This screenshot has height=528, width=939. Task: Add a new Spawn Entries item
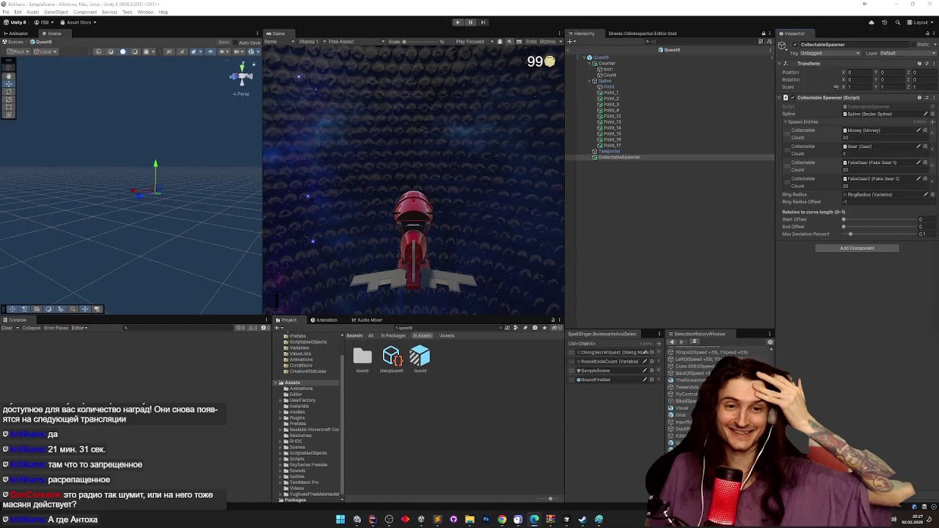click(932, 122)
